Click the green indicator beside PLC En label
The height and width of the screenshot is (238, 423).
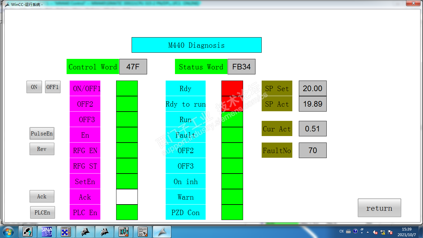[127, 212]
